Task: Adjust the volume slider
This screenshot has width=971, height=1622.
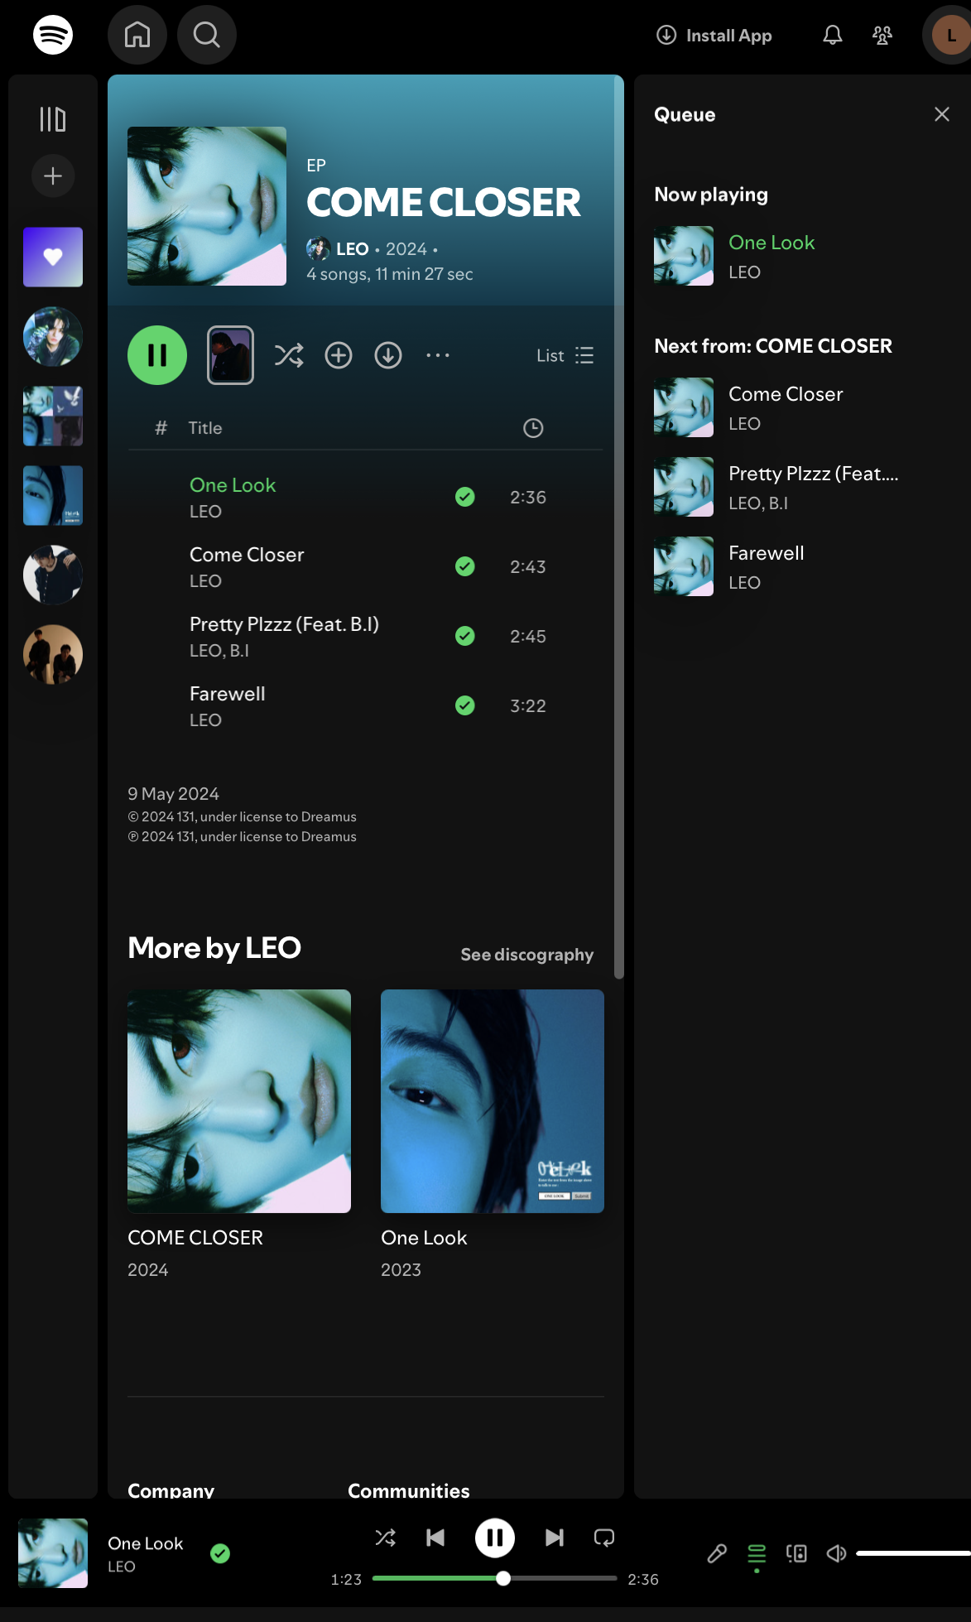Action: point(913,1553)
